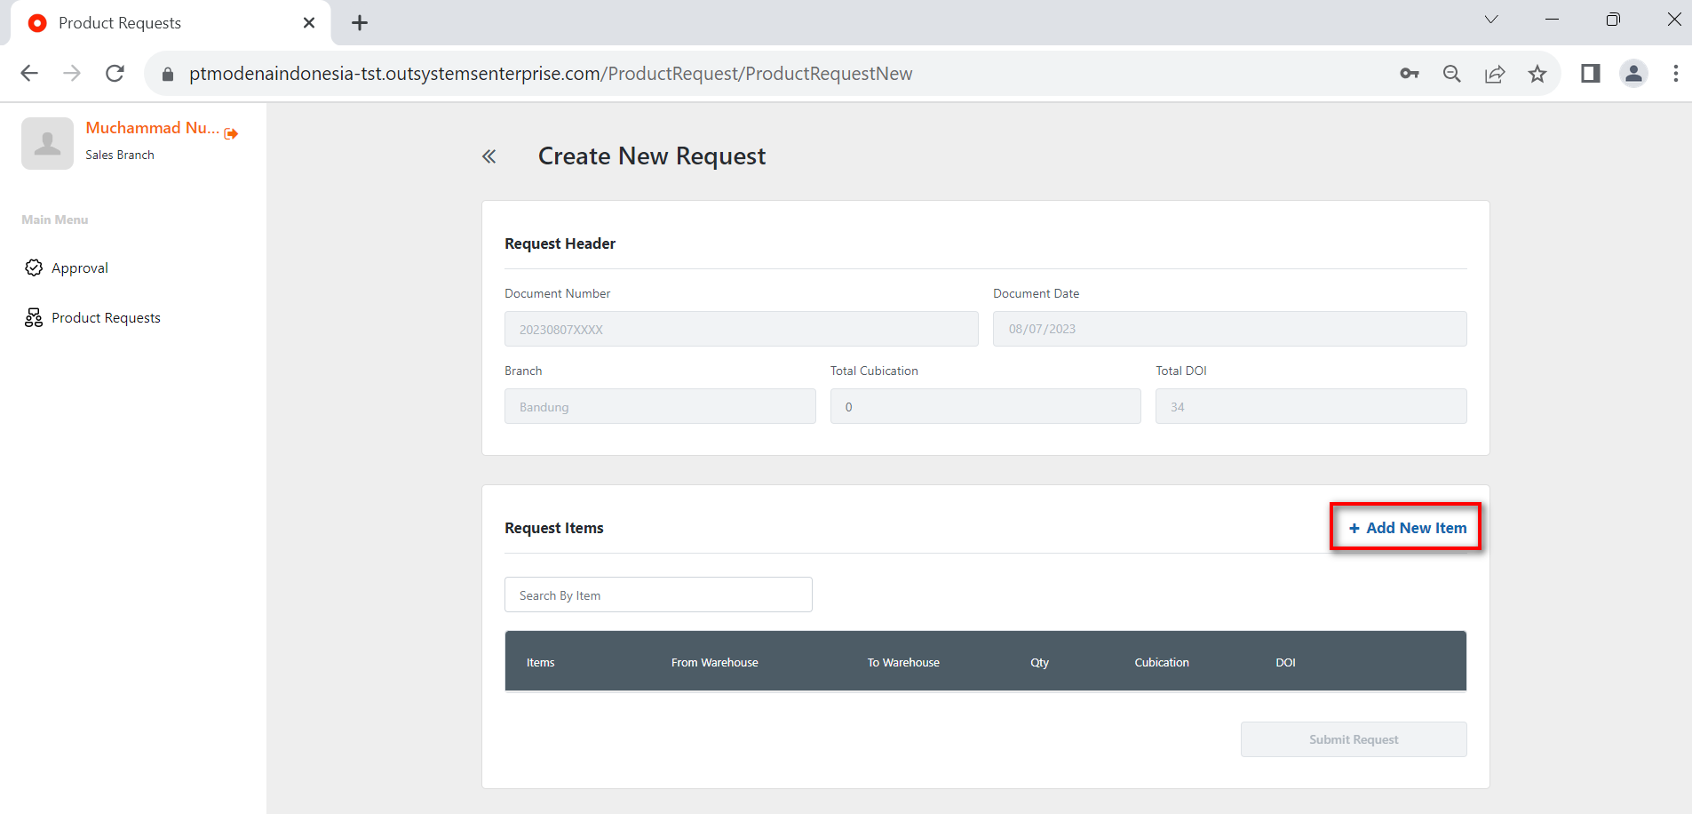Bookmark this page with star icon
1692x814 pixels.
(x=1537, y=74)
